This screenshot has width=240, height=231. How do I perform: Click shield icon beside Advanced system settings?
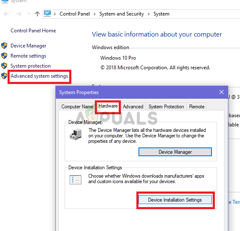coord(4,76)
